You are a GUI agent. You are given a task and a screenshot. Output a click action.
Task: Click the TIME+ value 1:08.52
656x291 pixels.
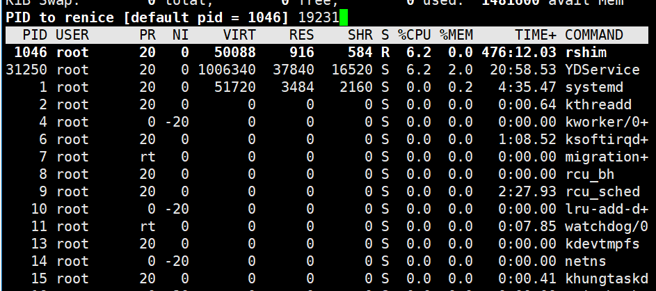click(x=527, y=139)
